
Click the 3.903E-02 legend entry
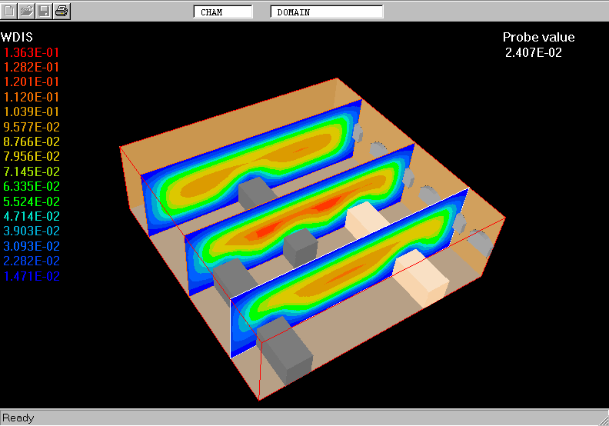[x=32, y=231]
